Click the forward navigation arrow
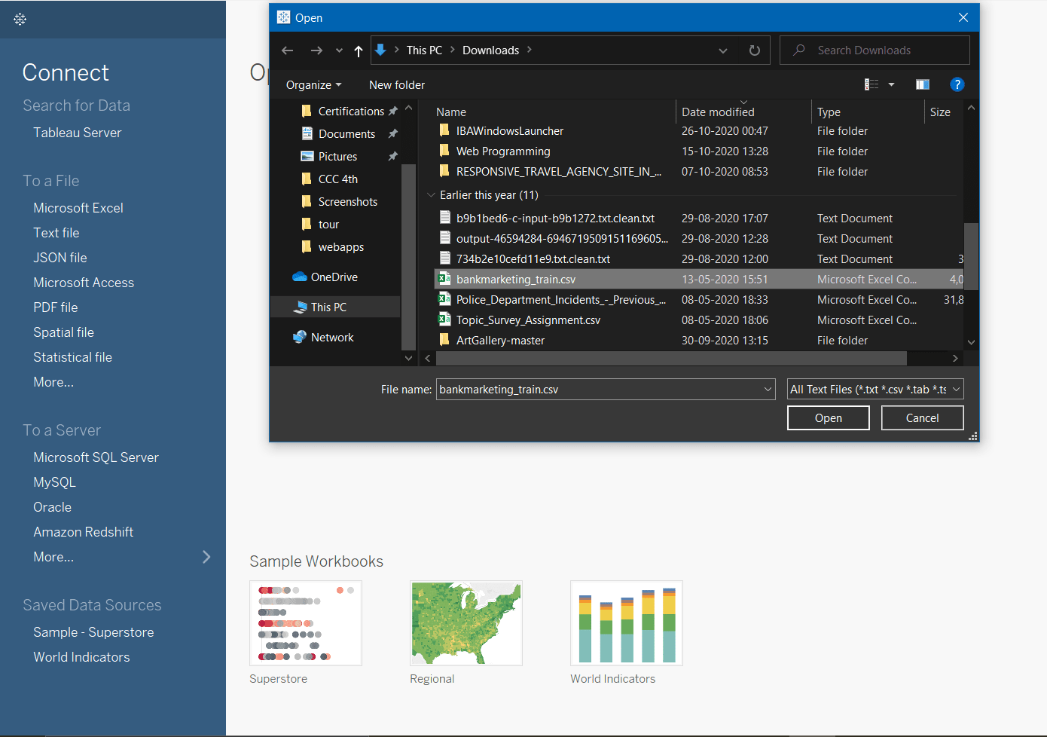The width and height of the screenshot is (1047, 737). tap(316, 50)
